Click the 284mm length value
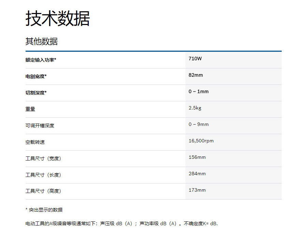This screenshot has width=295, height=243. [197, 174]
